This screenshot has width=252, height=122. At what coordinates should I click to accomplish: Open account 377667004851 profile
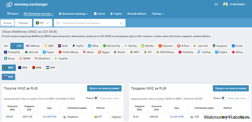pyautogui.click(x=237, y=4)
